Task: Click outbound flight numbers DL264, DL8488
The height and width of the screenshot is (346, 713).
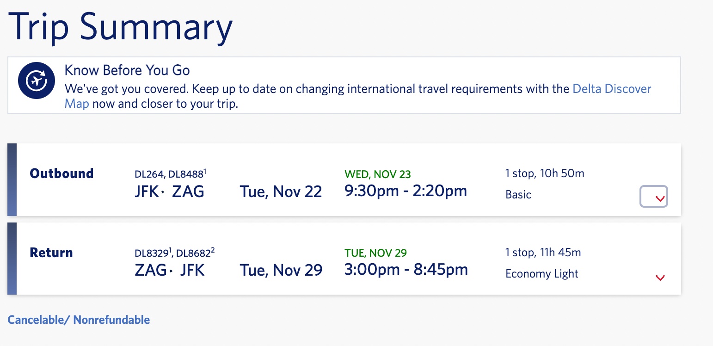Action: [169, 174]
